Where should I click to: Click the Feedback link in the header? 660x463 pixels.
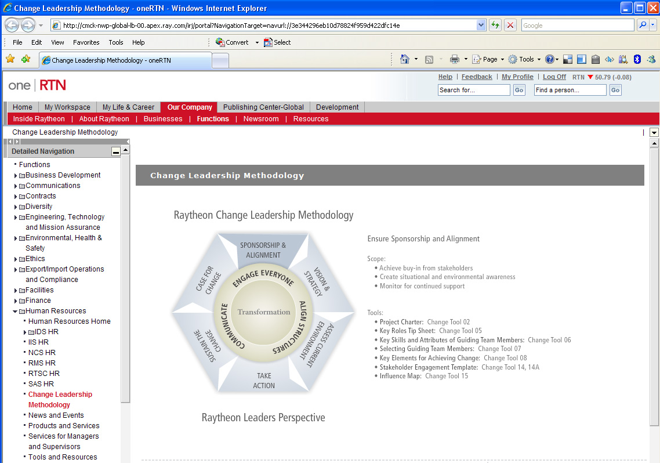pyautogui.click(x=477, y=77)
